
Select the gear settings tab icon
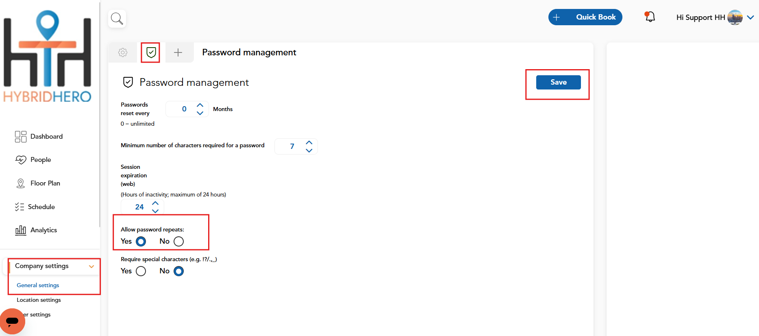pyautogui.click(x=122, y=52)
